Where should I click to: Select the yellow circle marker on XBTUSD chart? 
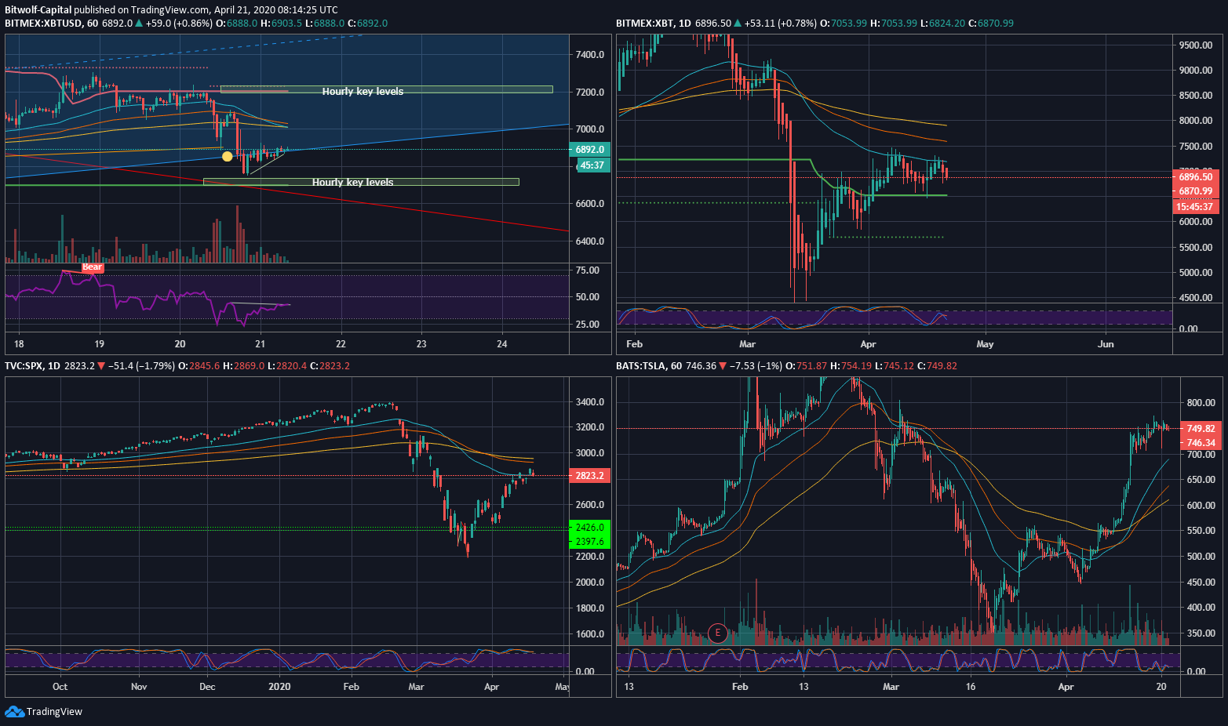pos(227,156)
